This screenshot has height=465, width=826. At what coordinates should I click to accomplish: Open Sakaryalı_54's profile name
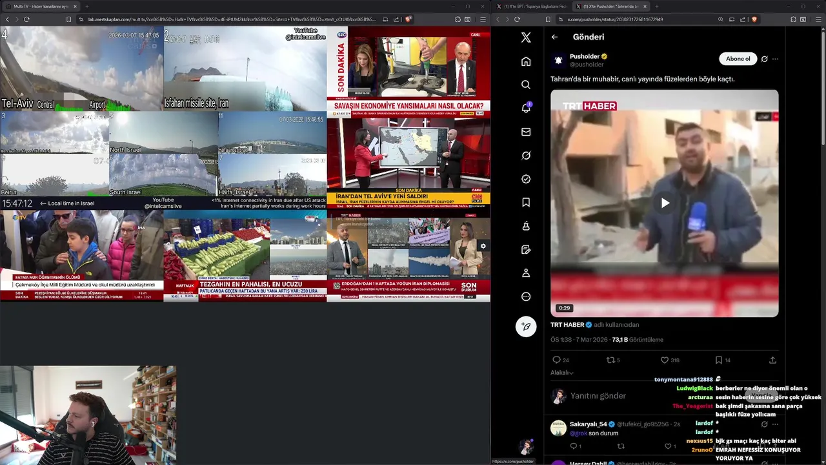(589, 424)
